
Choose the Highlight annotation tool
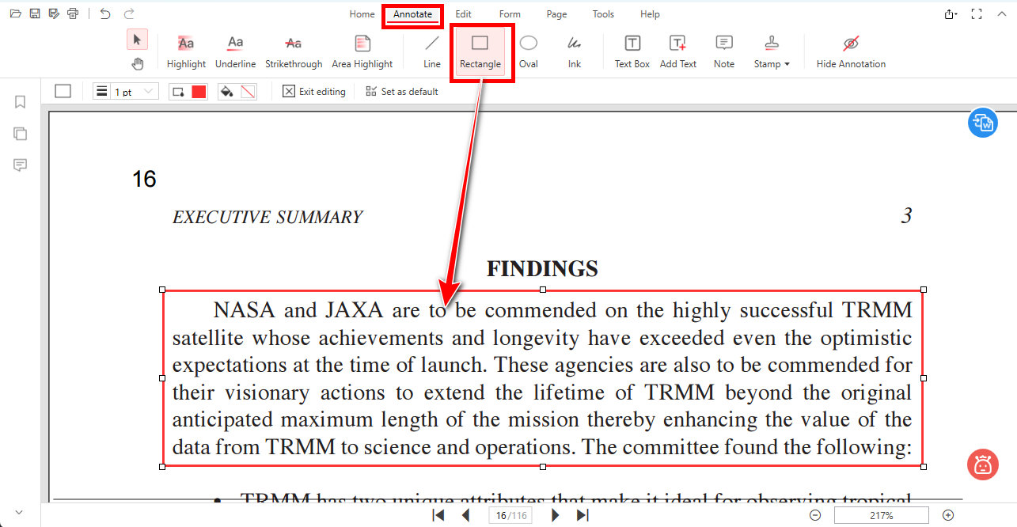coord(186,52)
